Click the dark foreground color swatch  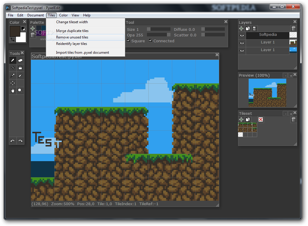pyautogui.click(x=15, y=31)
